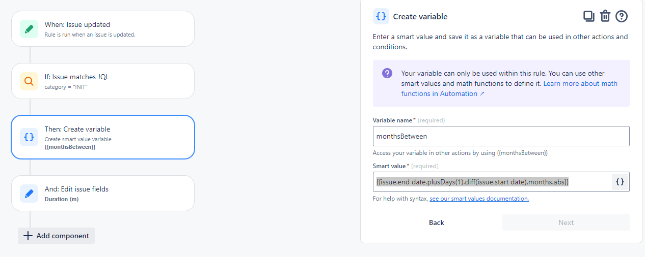Click 'Enter a smart value and save it' description

tap(500, 42)
